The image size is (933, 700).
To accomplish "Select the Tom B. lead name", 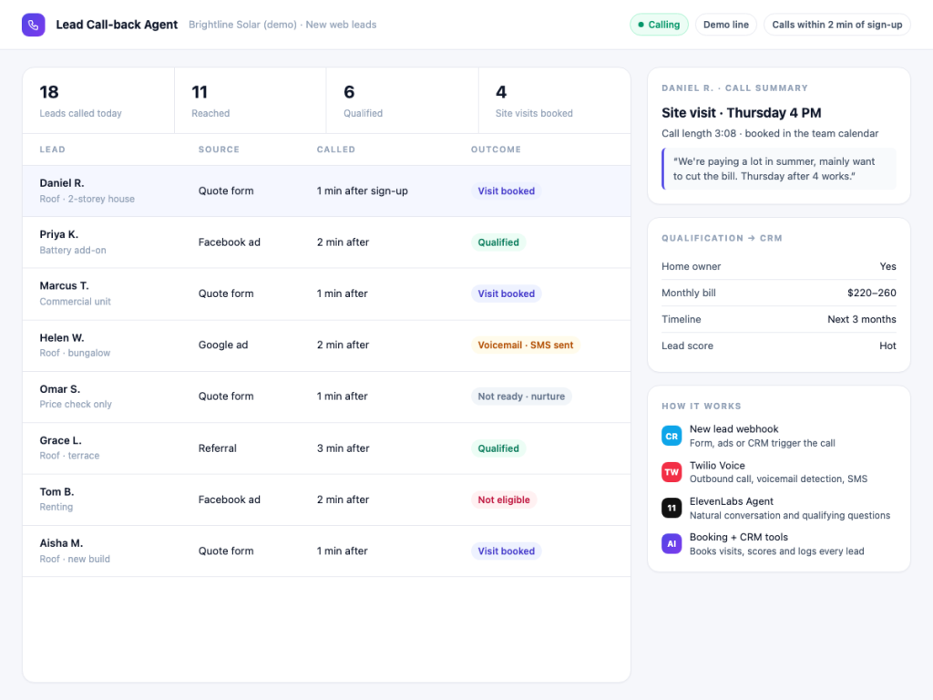I will [56, 491].
